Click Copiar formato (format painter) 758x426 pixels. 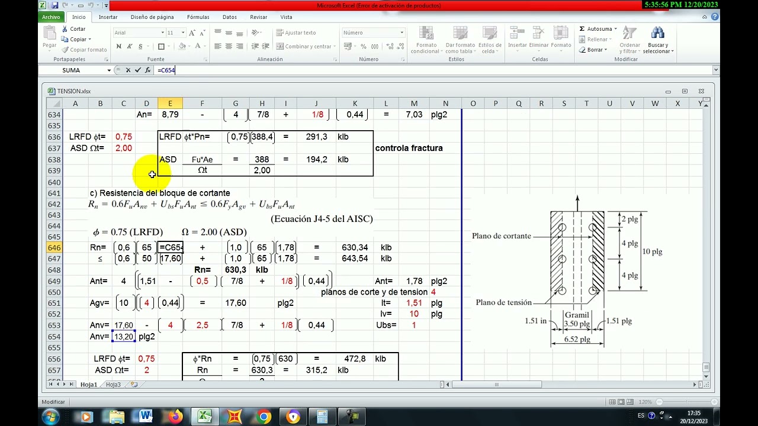[x=84, y=50]
